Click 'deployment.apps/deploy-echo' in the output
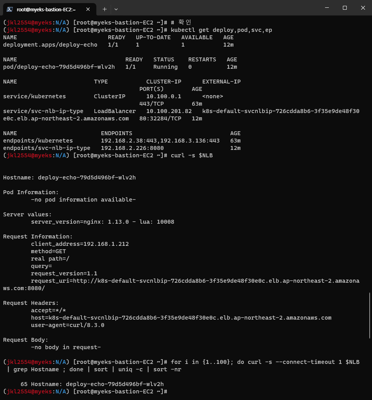This screenshot has width=372, height=400. tap(50, 45)
